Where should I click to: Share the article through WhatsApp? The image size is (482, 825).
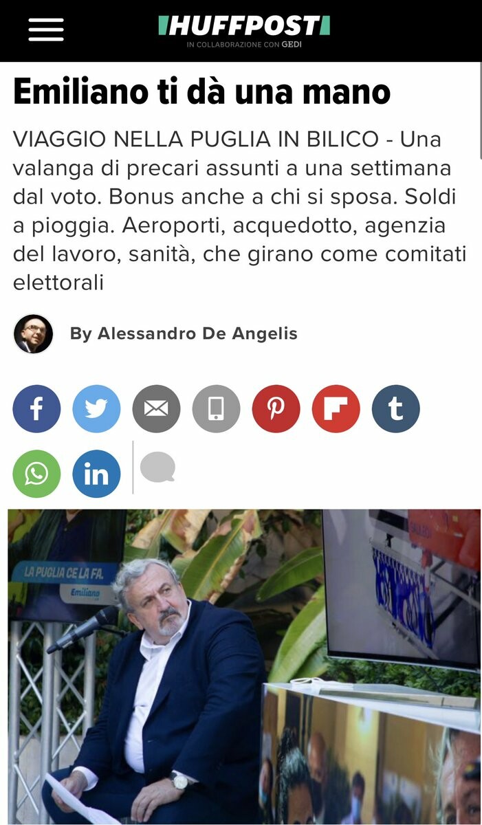point(36,474)
